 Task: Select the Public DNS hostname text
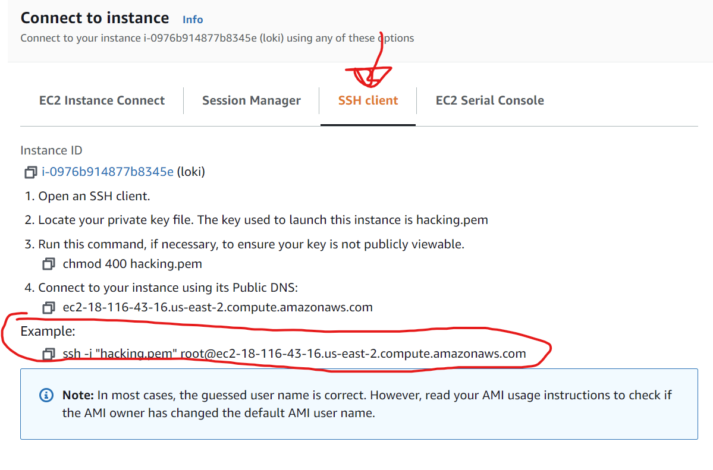coord(217,307)
